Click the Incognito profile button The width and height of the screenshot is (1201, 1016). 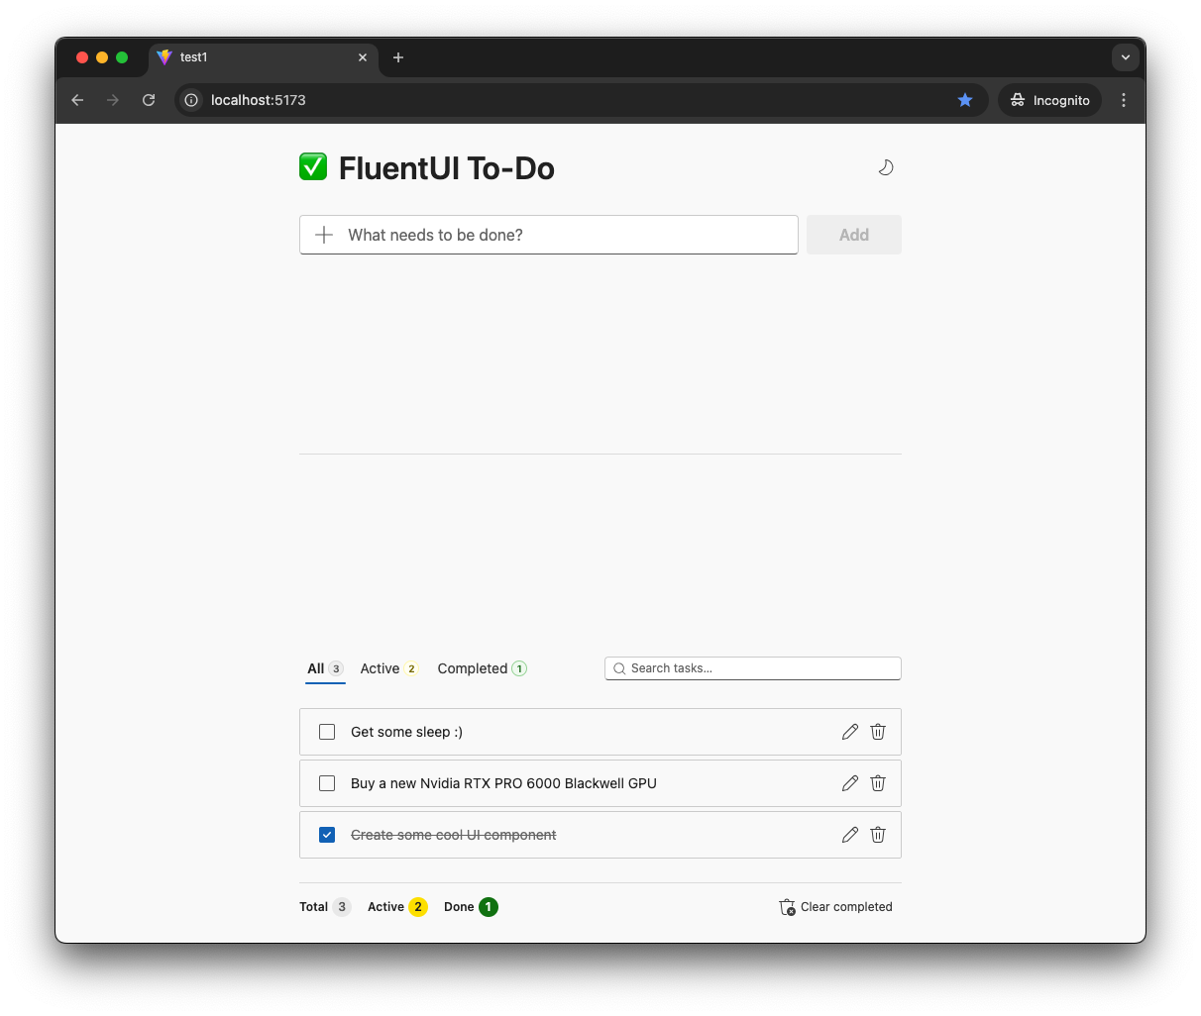[1050, 100]
